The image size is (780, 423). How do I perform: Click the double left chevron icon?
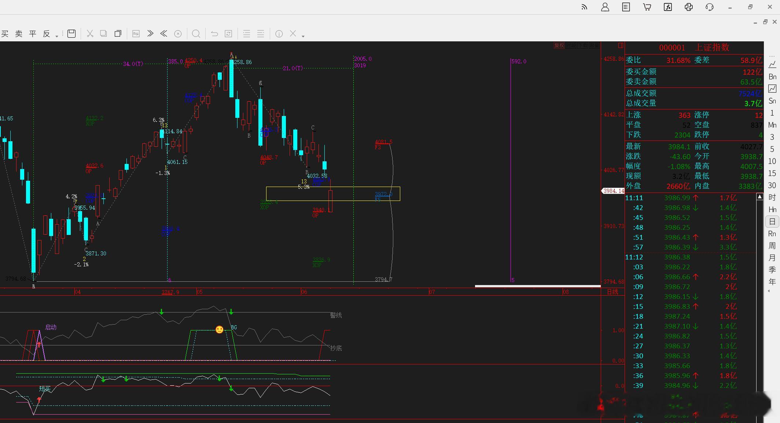[164, 34]
